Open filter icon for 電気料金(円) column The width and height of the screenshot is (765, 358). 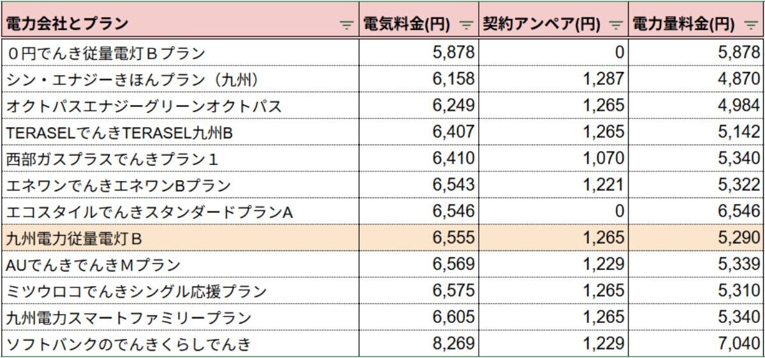[x=466, y=25]
